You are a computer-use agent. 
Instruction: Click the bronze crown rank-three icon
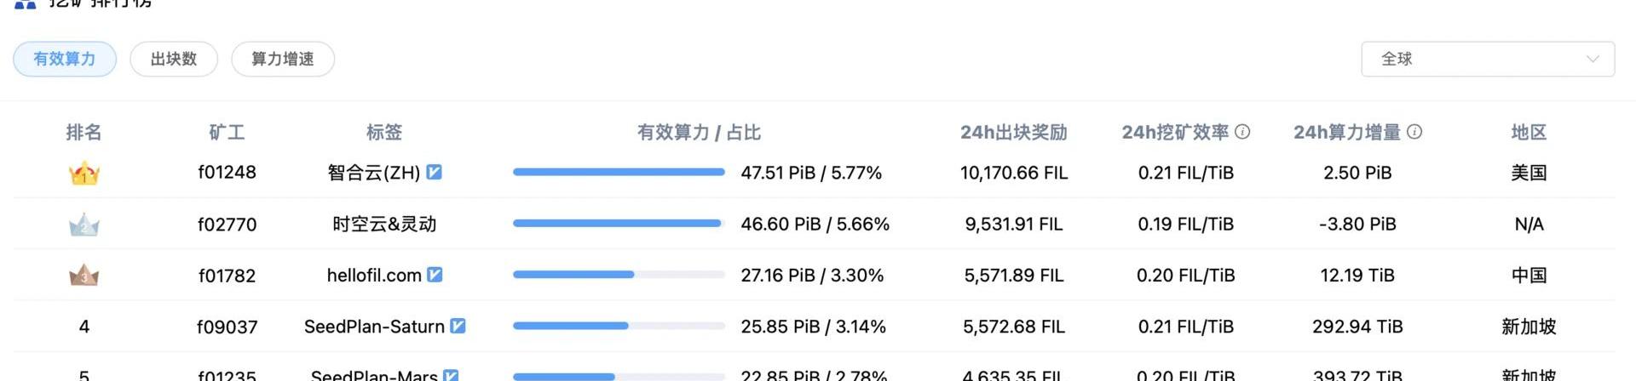[84, 276]
